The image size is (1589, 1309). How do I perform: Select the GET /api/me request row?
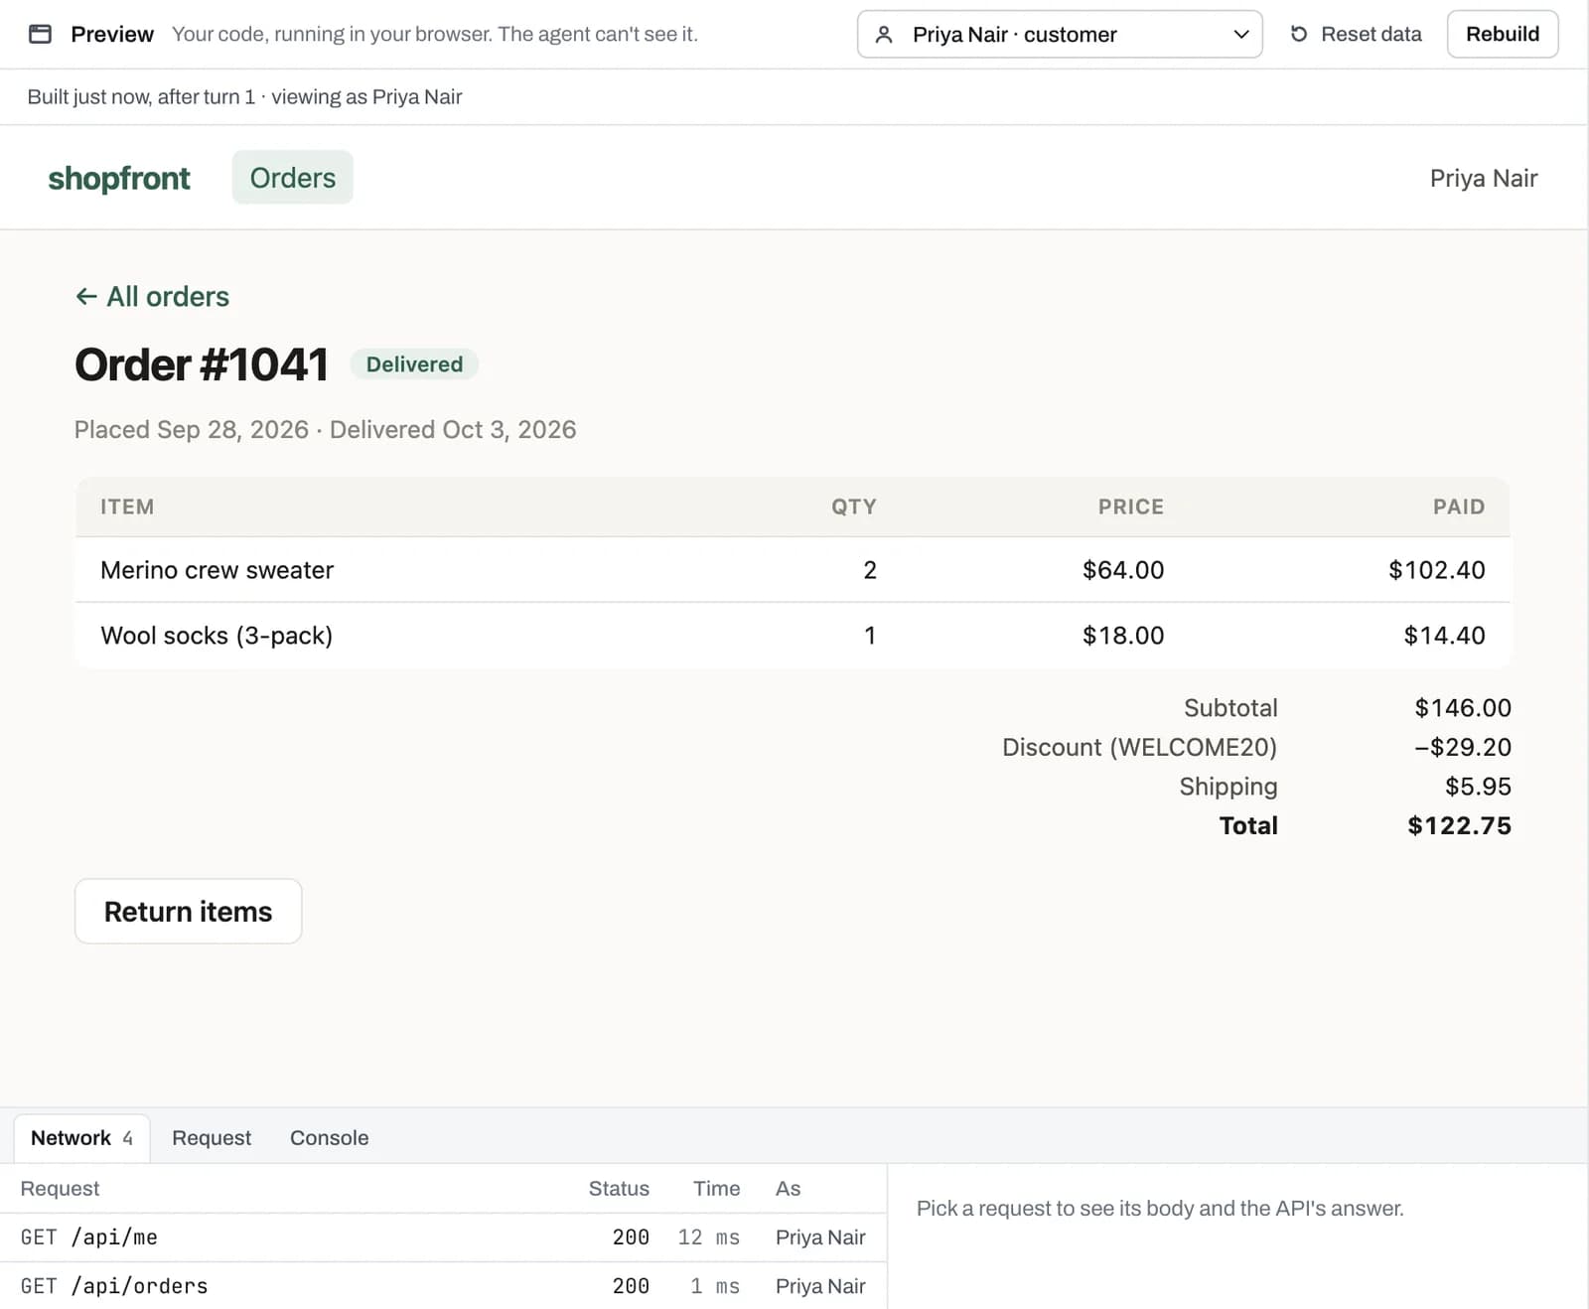click(x=443, y=1237)
